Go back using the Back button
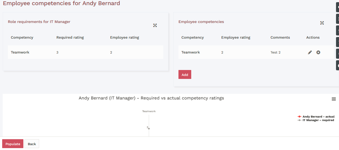Viewport: 339px width, 150px height. (x=32, y=144)
